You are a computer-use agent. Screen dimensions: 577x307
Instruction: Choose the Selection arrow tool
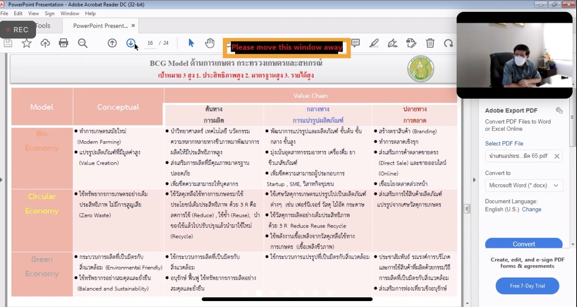pos(191,43)
